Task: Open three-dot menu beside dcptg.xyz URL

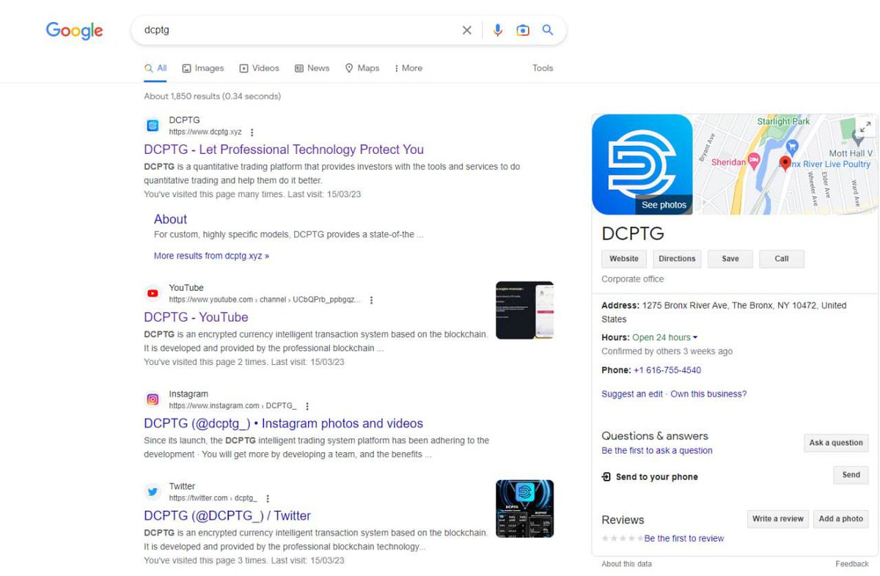Action: pyautogui.click(x=252, y=133)
